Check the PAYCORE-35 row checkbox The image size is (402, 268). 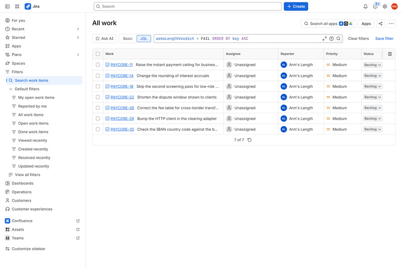coord(98,129)
